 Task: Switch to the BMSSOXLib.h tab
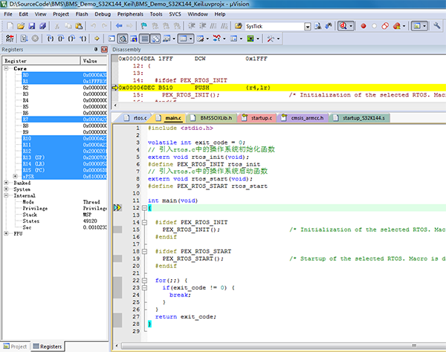(x=216, y=118)
